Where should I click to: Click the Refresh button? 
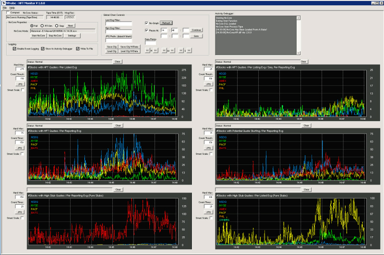(166, 23)
